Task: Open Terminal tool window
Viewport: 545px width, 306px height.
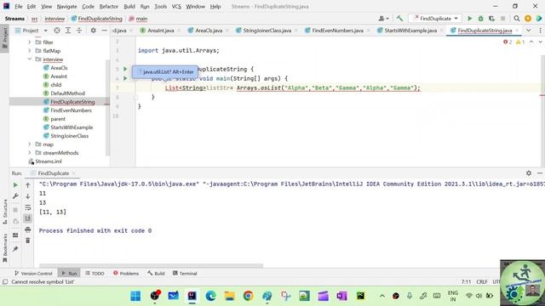Action: (x=185, y=274)
